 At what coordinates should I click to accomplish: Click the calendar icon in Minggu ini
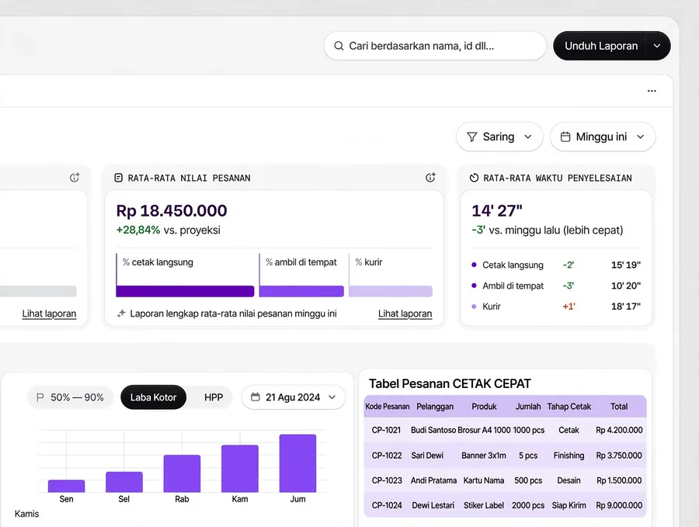click(x=565, y=137)
